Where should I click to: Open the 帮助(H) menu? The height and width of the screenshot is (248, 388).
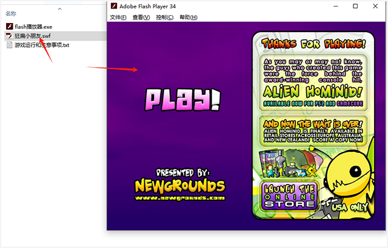[189, 18]
